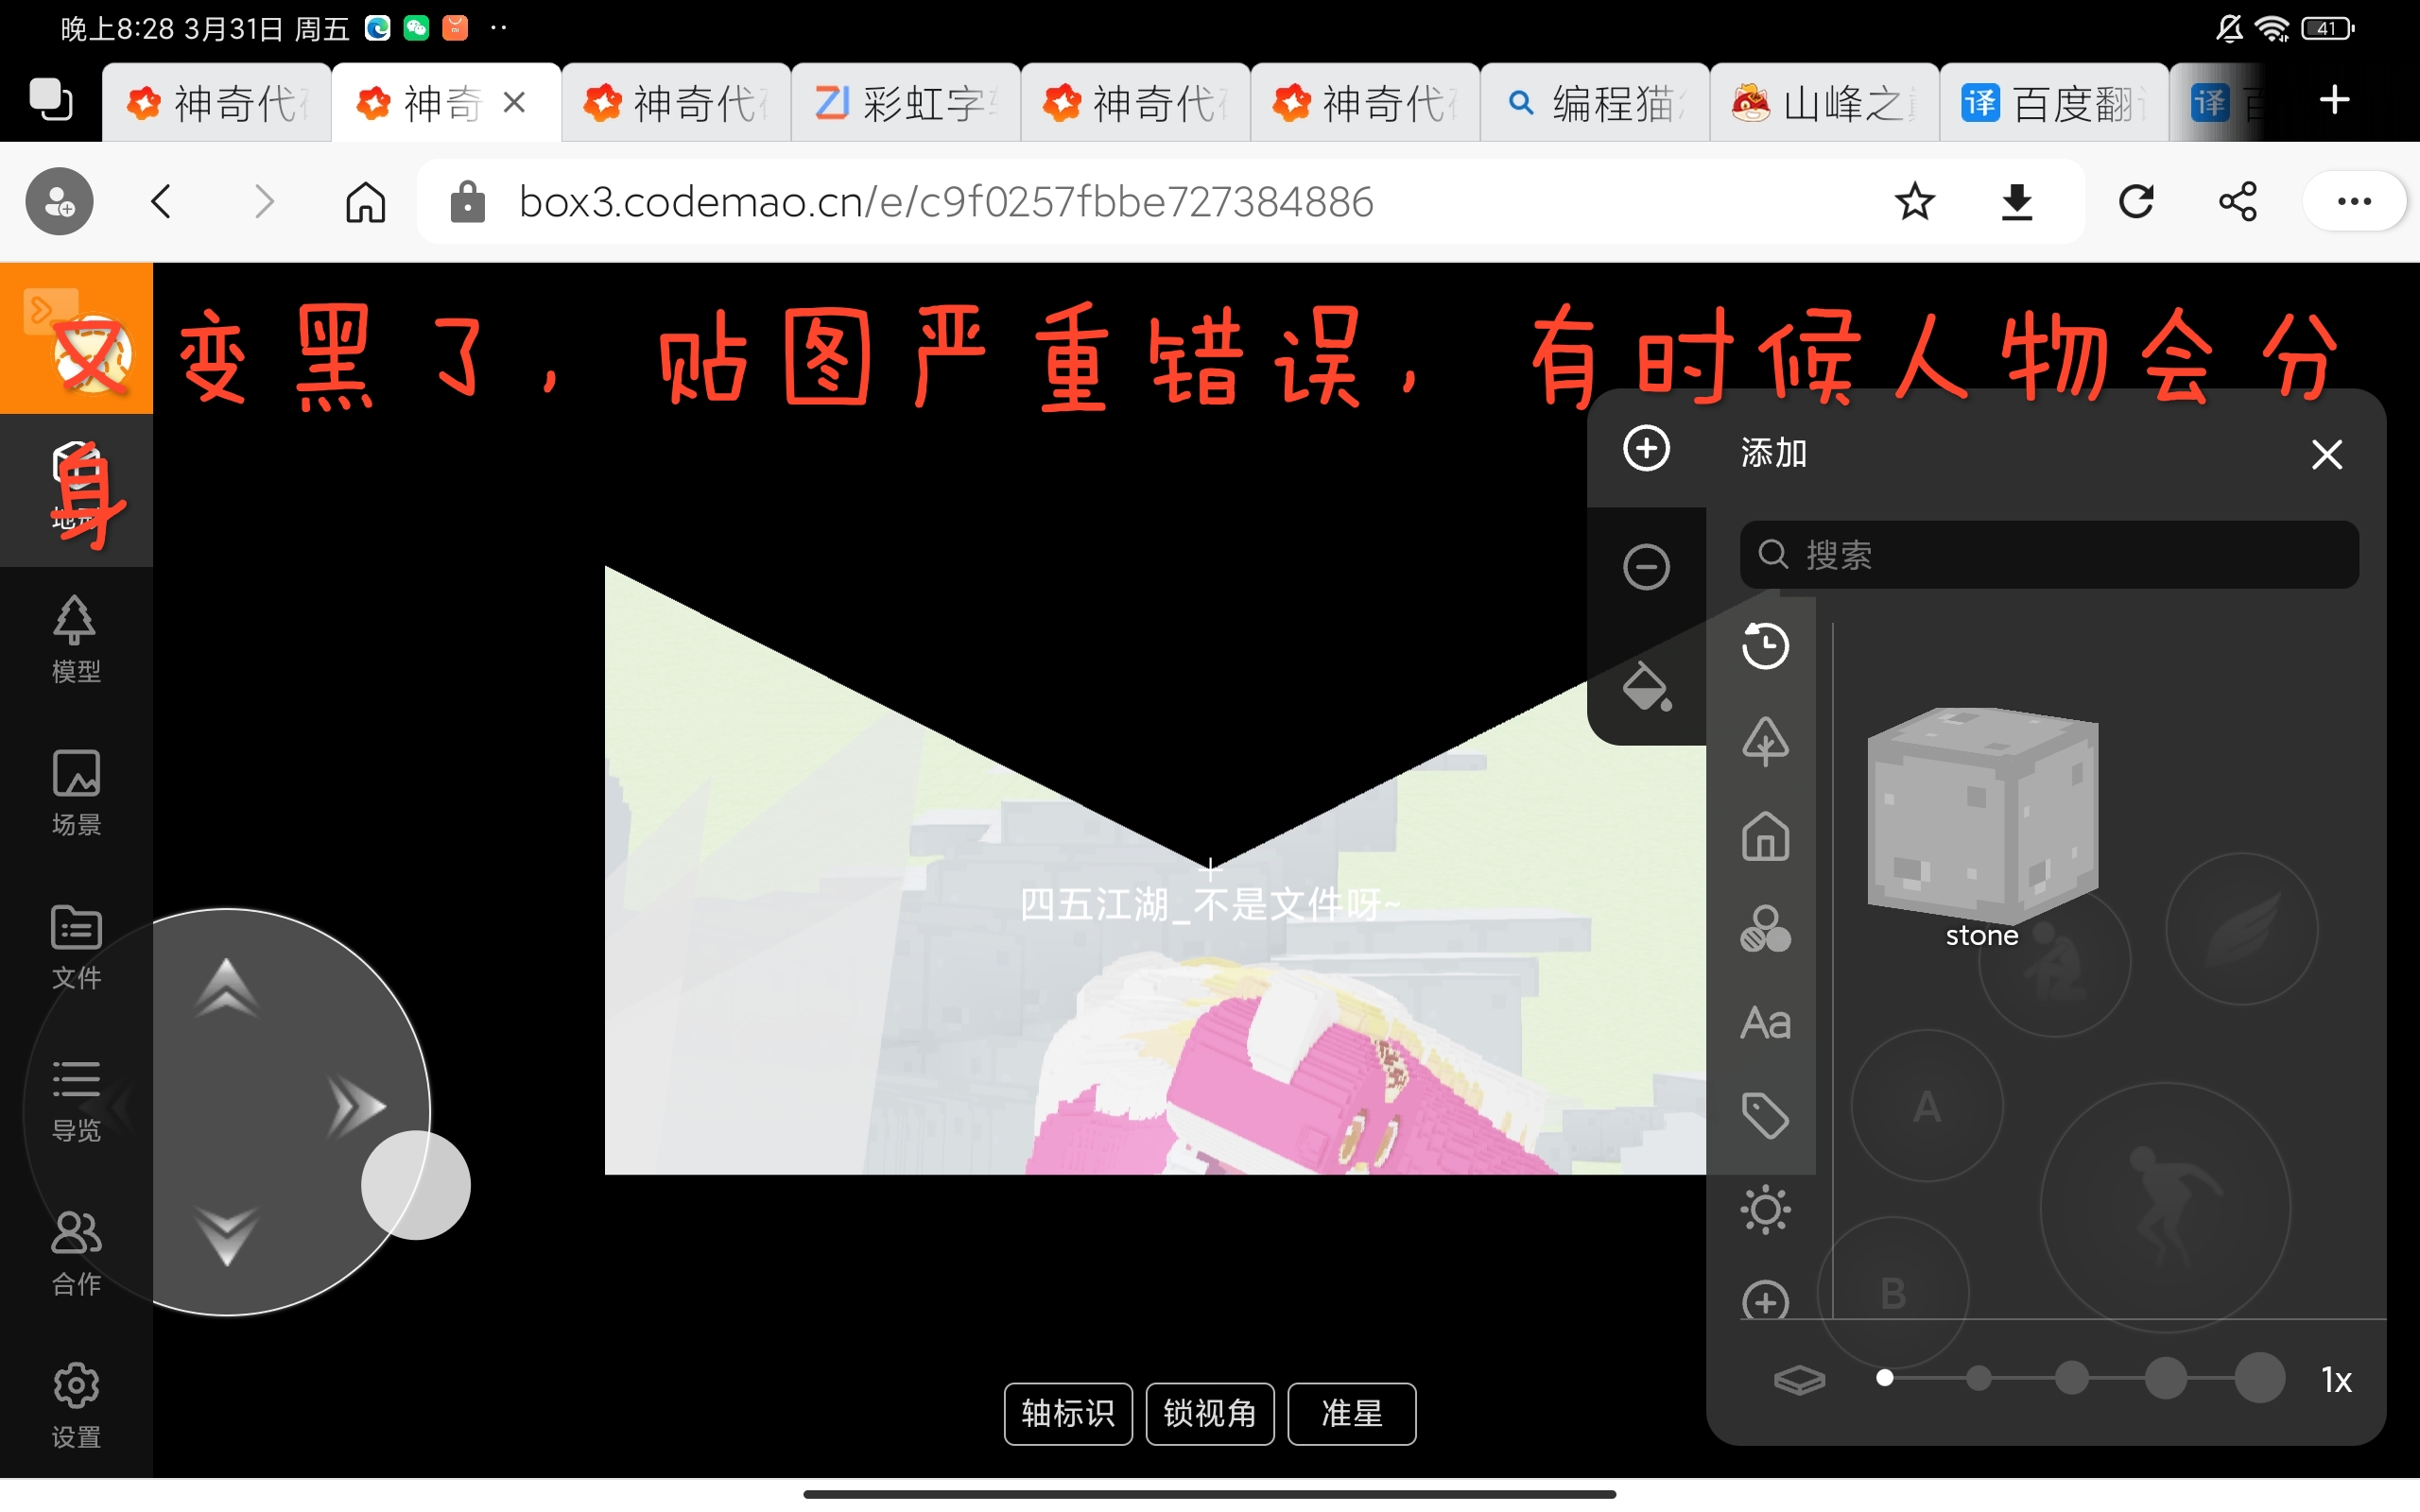Viewport: 2420px width, 1512px height.
Task: Set brush size to the second dot
Action: click(x=1978, y=1378)
